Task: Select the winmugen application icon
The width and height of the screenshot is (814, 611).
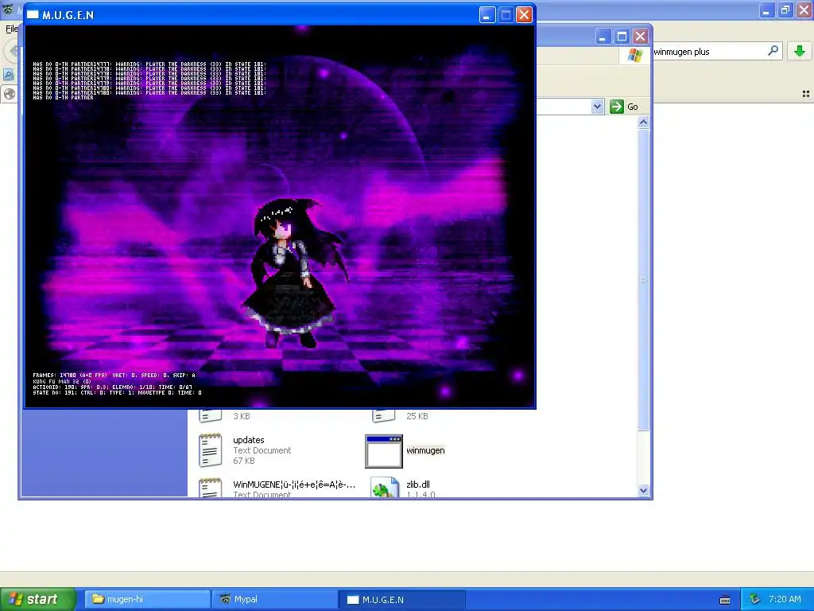Action: click(384, 452)
